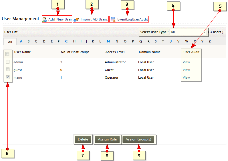This screenshot has height=161, width=228.
Task: Uncheck the checkbox for the manu user
Action: point(8,77)
